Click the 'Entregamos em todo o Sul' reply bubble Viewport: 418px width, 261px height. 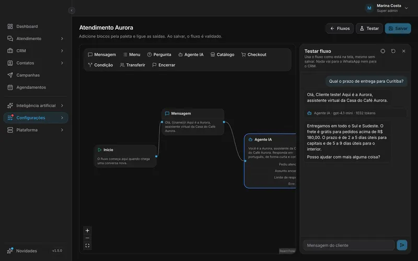click(x=347, y=141)
